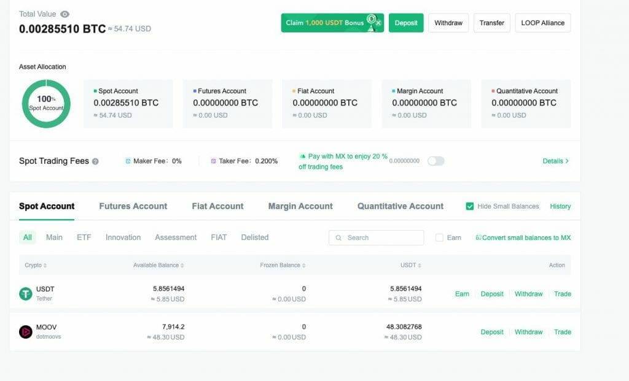Click the USDT Tether coin icon
This screenshot has height=381, width=629.
[x=26, y=294]
